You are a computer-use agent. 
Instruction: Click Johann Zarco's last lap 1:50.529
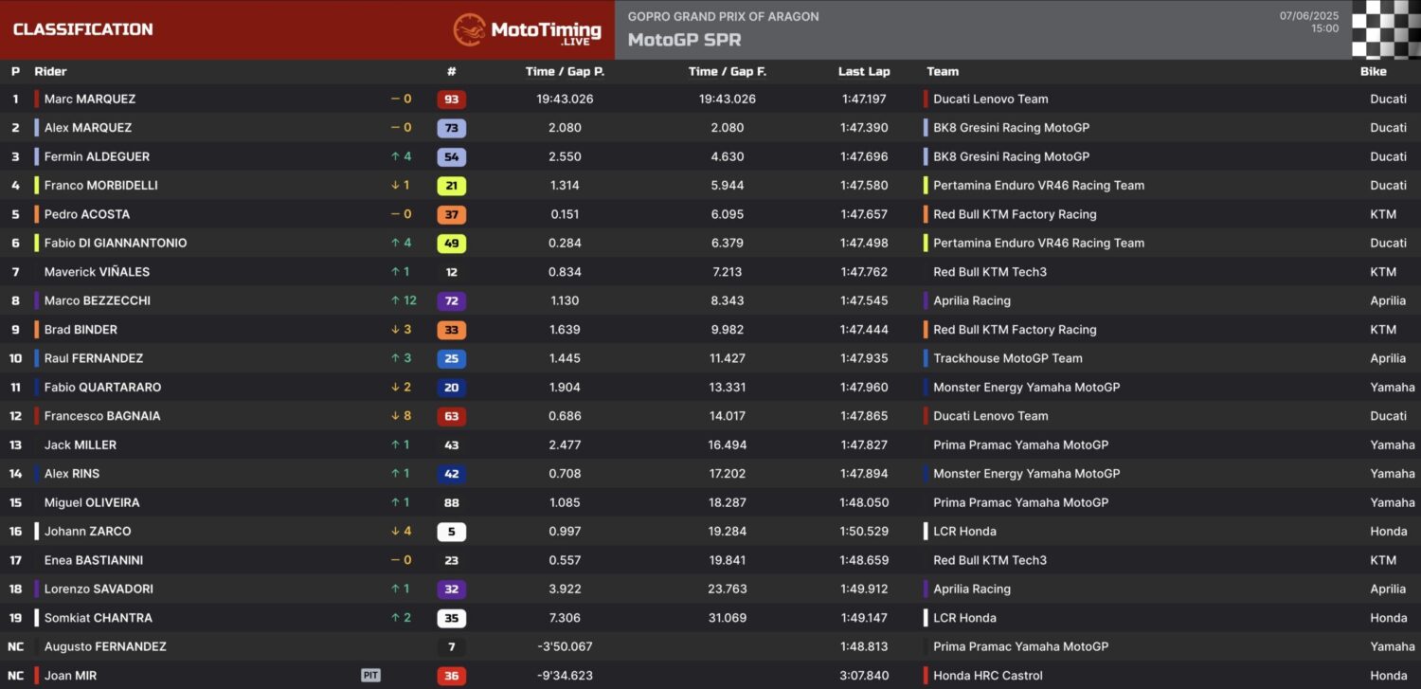tap(864, 532)
